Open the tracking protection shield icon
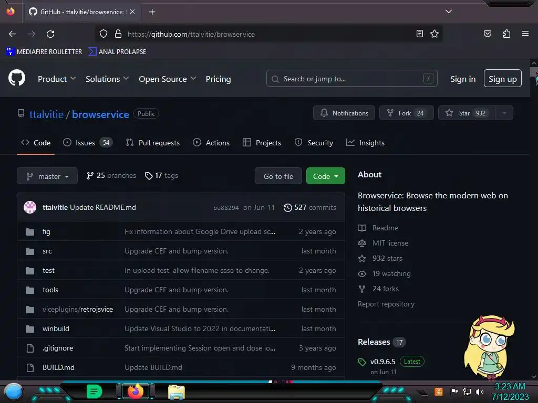 coord(104,34)
